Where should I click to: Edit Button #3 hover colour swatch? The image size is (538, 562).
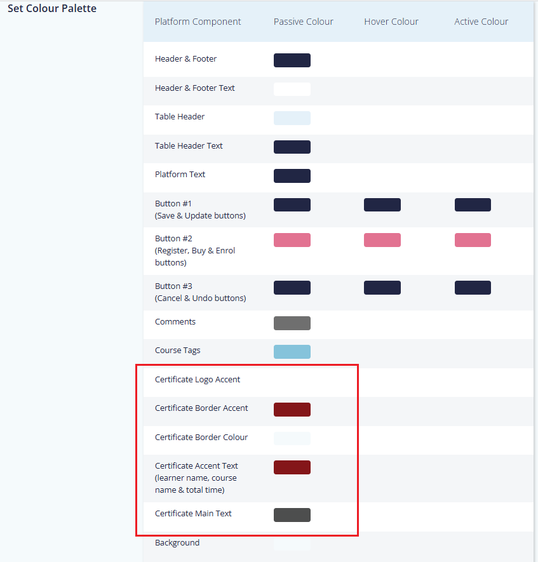[382, 288]
